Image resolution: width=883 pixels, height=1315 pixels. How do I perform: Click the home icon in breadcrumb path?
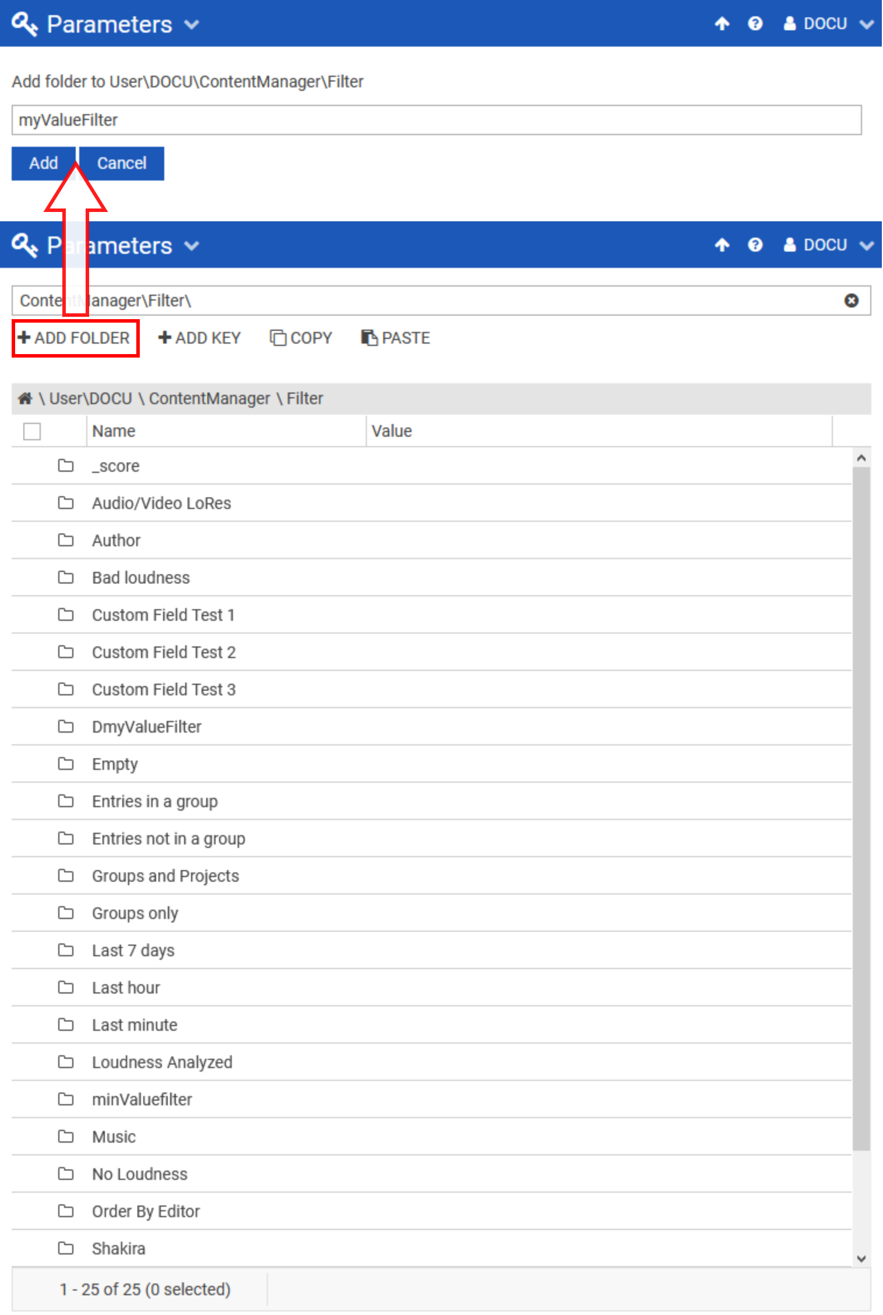point(25,398)
